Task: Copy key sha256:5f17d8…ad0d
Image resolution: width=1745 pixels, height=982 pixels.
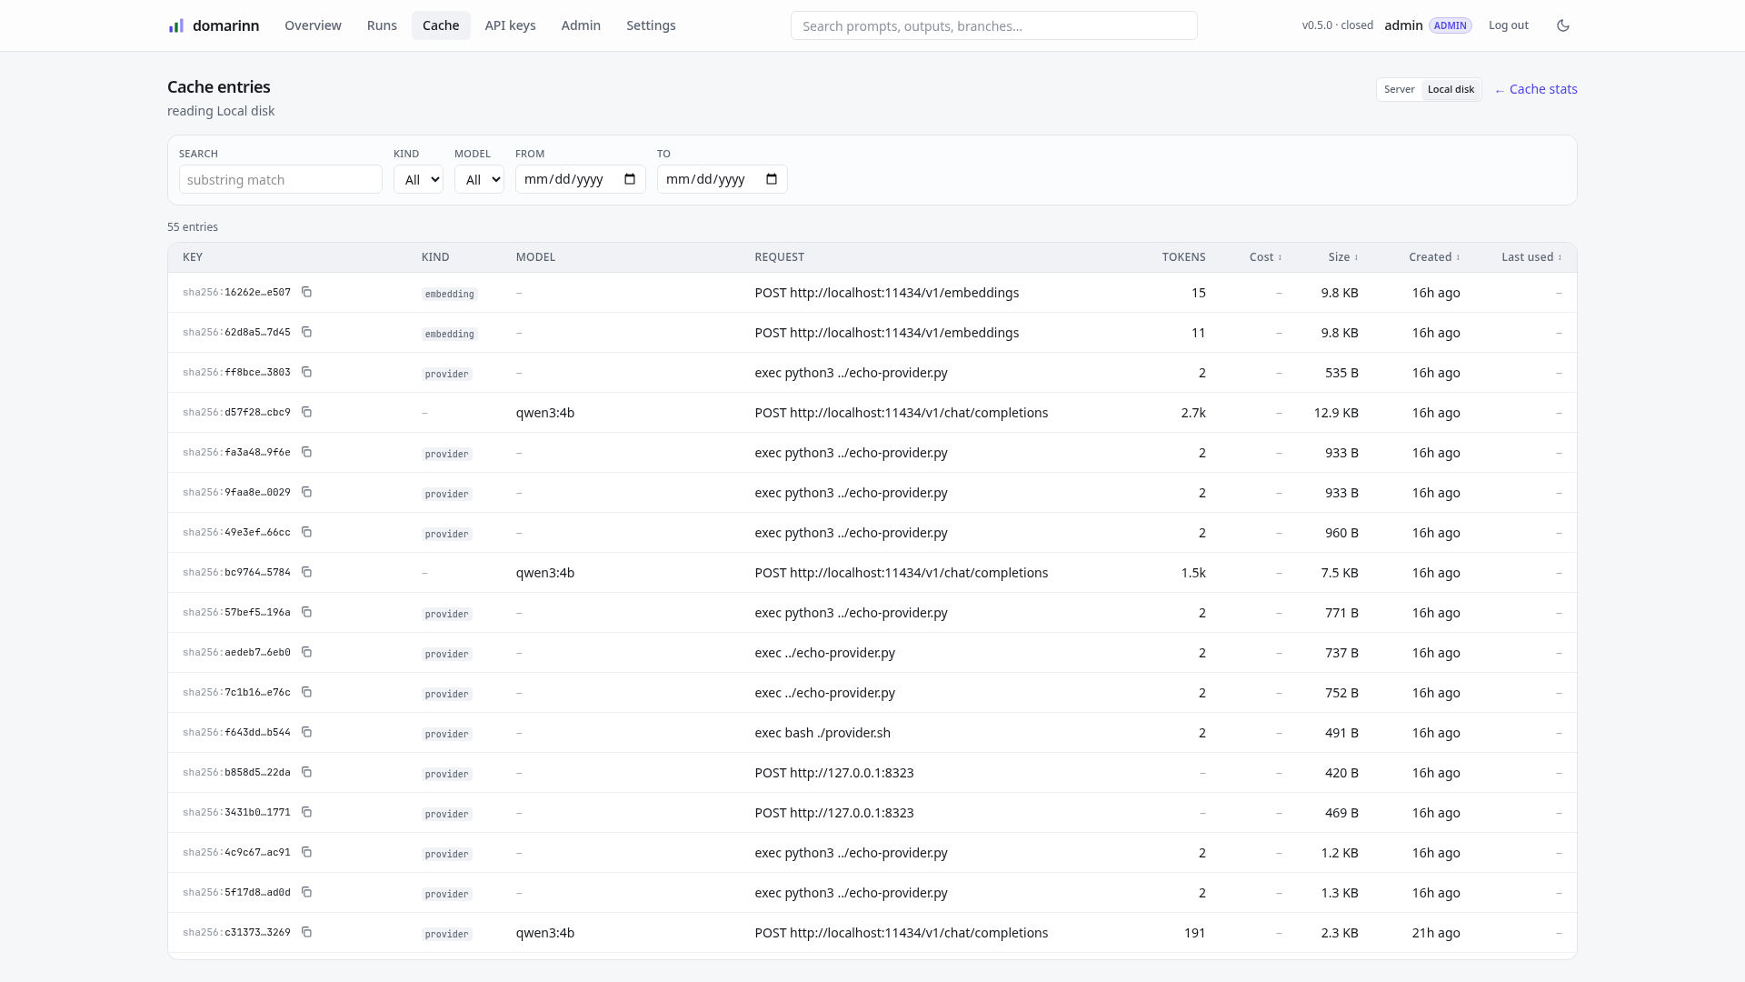Action: (306, 892)
